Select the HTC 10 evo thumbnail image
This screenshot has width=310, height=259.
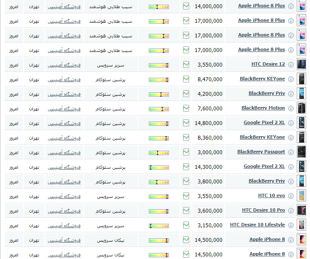pos(302,196)
